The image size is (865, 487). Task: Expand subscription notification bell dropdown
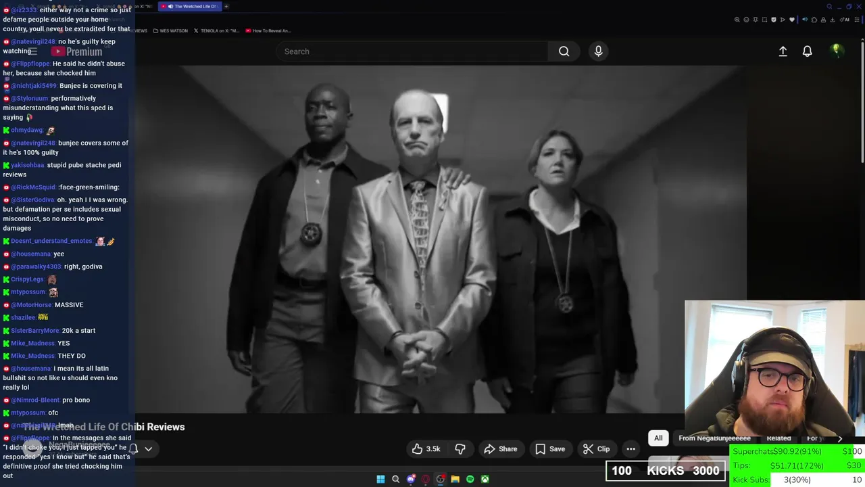tap(141, 448)
